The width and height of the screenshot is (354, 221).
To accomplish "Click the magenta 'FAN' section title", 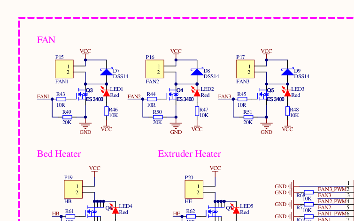I will pyautogui.click(x=46, y=40).
